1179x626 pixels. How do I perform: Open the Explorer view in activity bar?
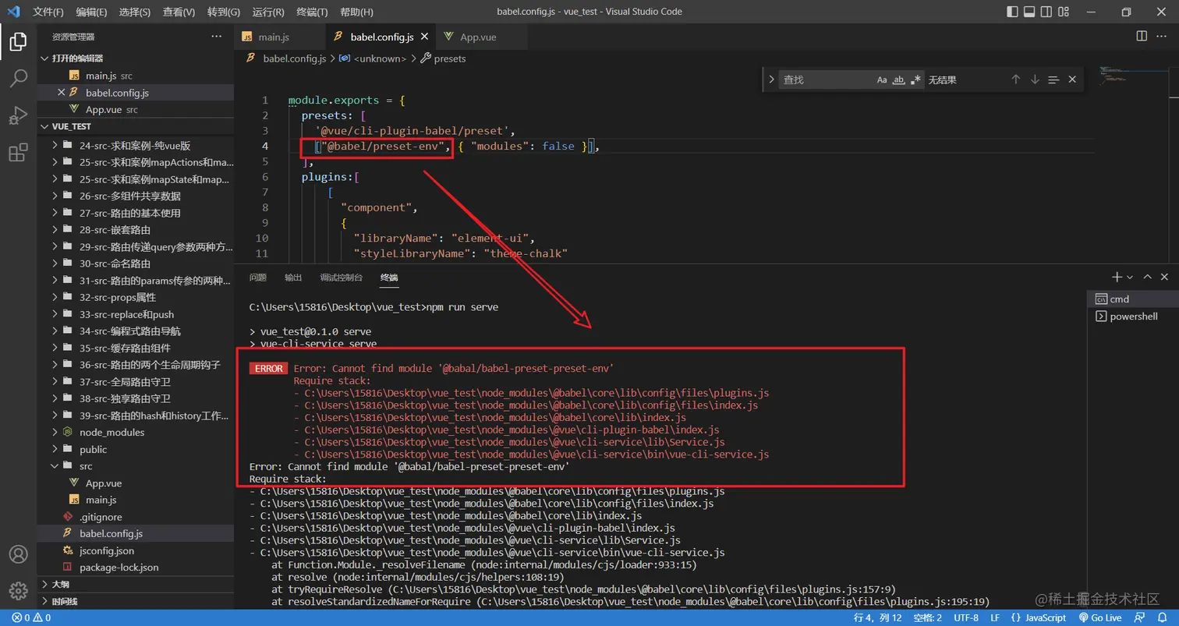tap(18, 41)
